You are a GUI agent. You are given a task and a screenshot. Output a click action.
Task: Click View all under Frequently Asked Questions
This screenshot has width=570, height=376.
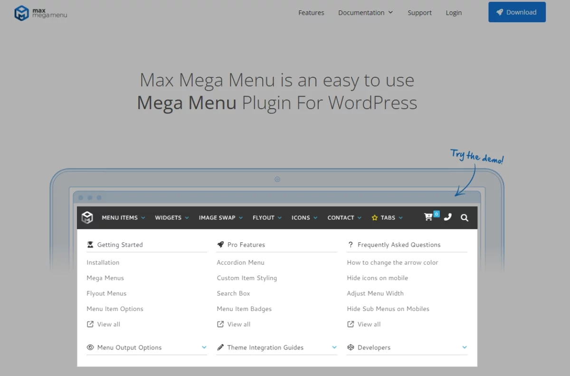coord(369,324)
